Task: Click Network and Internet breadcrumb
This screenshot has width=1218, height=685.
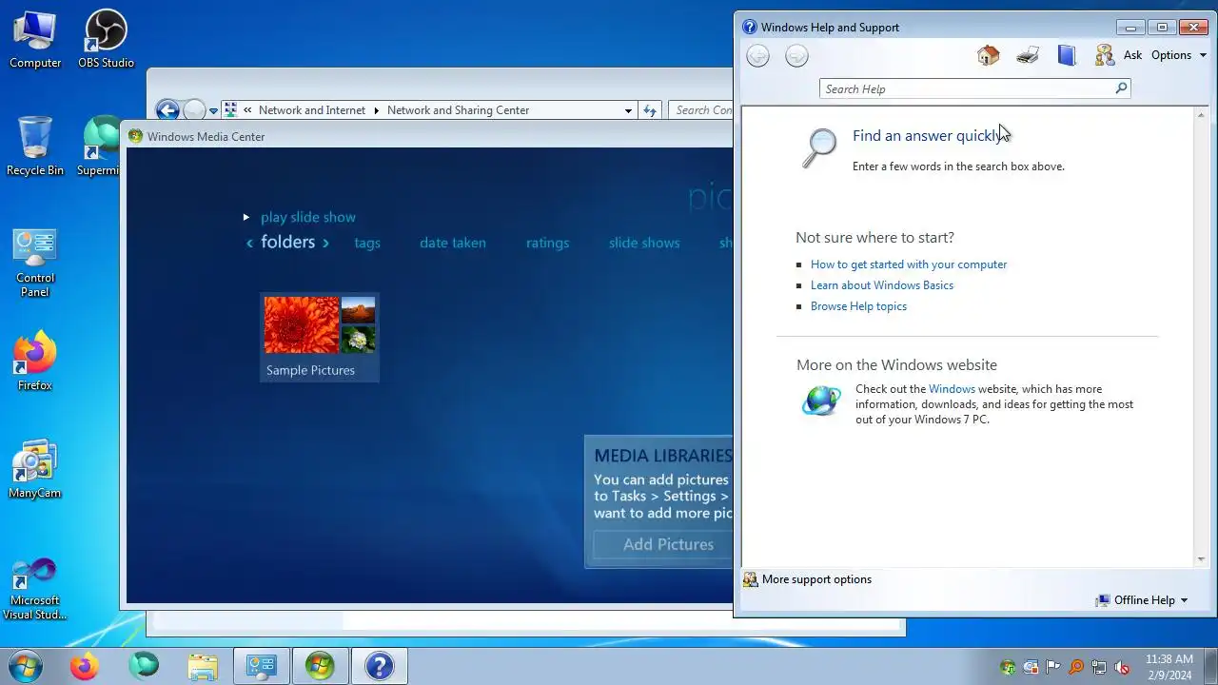Action: pyautogui.click(x=312, y=110)
